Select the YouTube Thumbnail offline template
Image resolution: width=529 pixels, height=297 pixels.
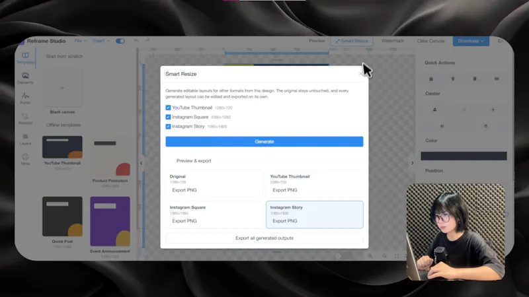(x=62, y=147)
